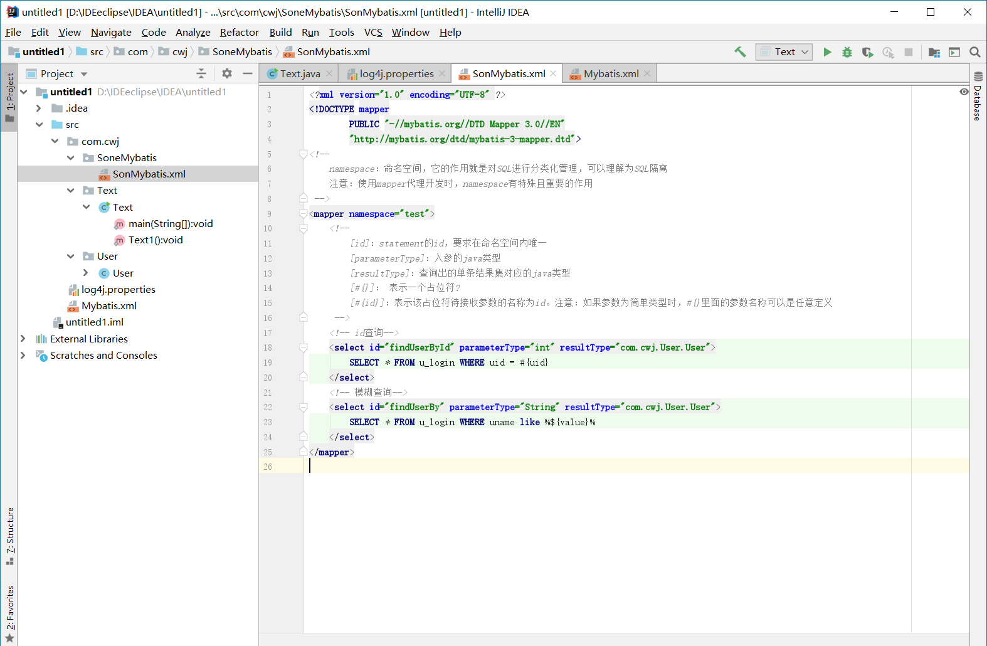Run with coverage icon

(868, 52)
